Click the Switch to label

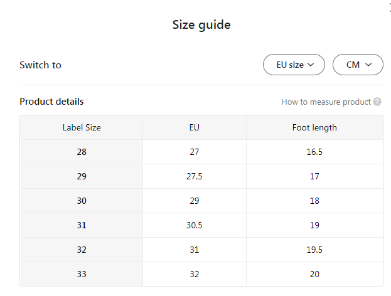pyautogui.click(x=40, y=65)
